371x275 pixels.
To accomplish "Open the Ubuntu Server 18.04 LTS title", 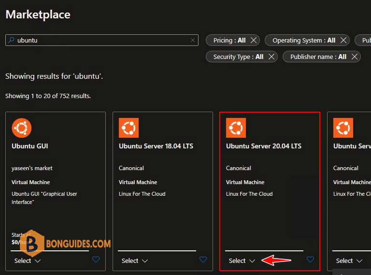I will point(156,146).
